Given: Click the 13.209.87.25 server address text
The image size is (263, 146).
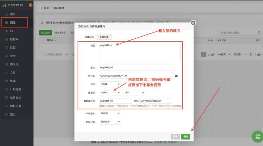Looking at the screenshot, I should (x=15, y=5).
